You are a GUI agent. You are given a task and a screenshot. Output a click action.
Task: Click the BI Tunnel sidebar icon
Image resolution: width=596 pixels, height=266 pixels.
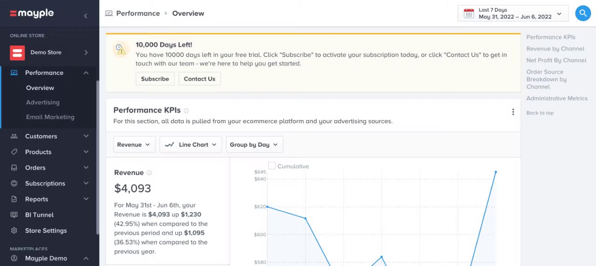(x=14, y=215)
